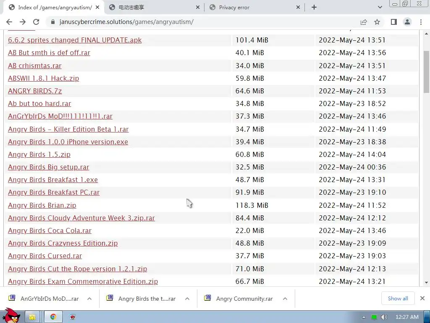Screen dimensions: 430x323
Task: Download Angry Birds Cloudy Adventure Week 3.zip.rar
Action: pyautogui.click(x=81, y=218)
